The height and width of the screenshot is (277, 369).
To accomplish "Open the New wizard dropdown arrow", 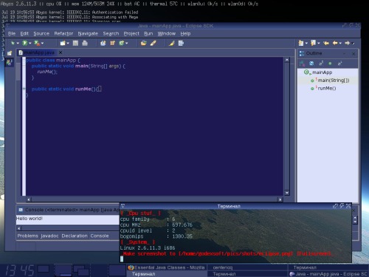I will pyautogui.click(x=68, y=44).
